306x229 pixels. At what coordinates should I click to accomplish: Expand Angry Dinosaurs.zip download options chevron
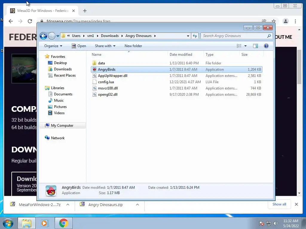137,205
